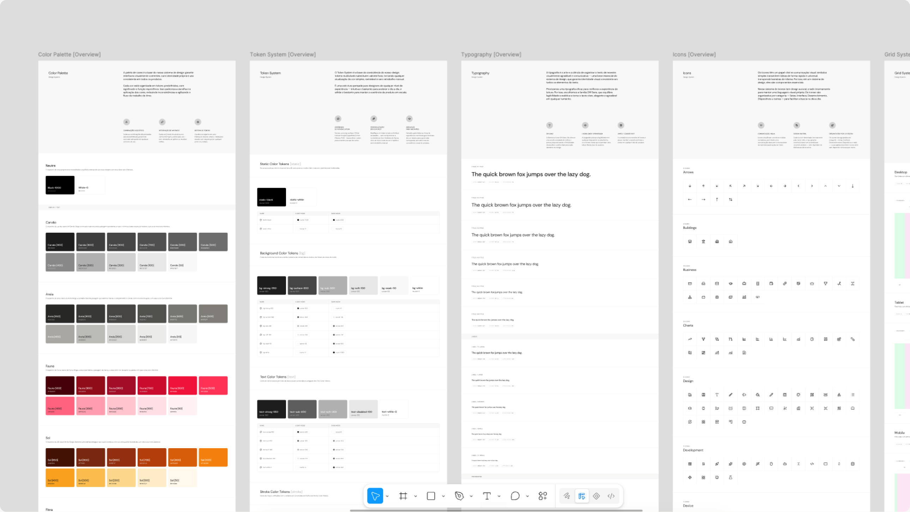Viewport: 910px width, 512px height.
Task: Click the text-strong-950 token swatch
Action: 271,409
